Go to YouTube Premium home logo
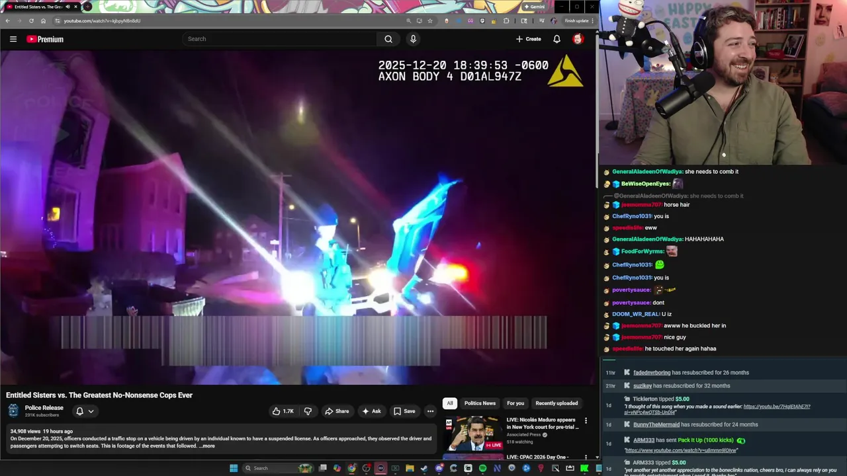Screen dimensions: 847x476 click(45, 39)
